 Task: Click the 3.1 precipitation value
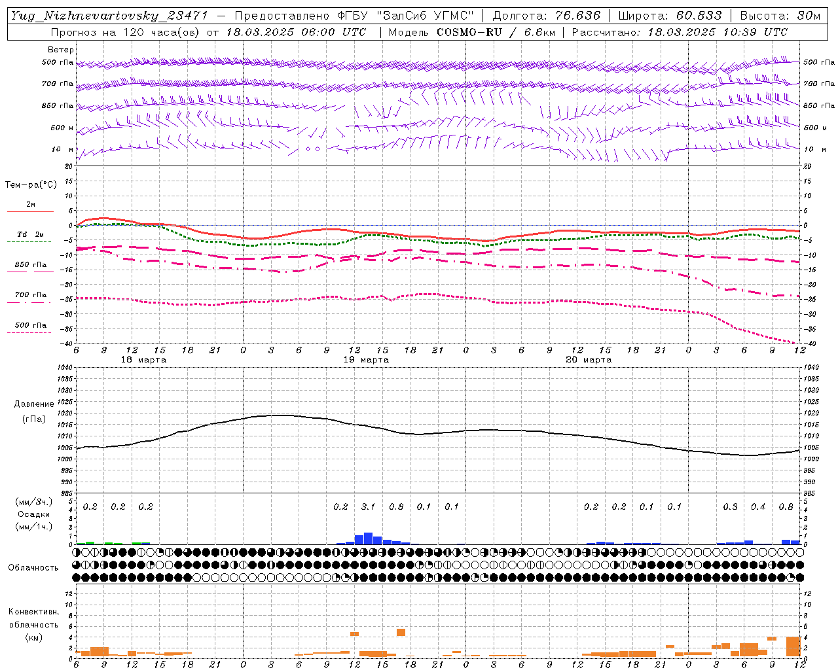(368, 507)
